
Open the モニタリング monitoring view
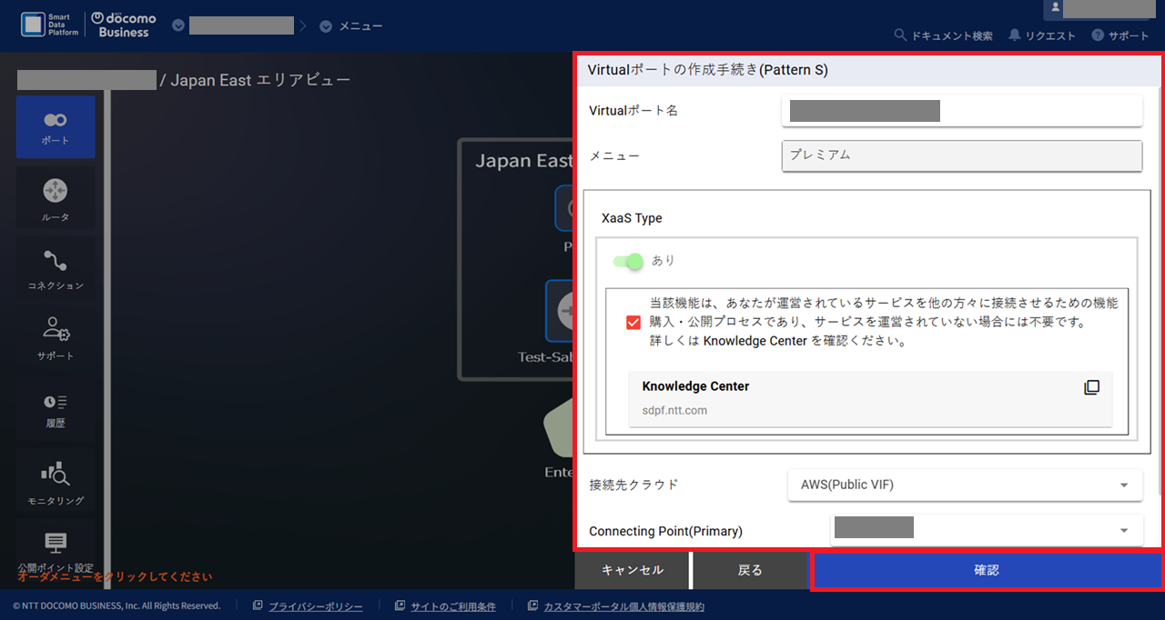click(x=56, y=480)
